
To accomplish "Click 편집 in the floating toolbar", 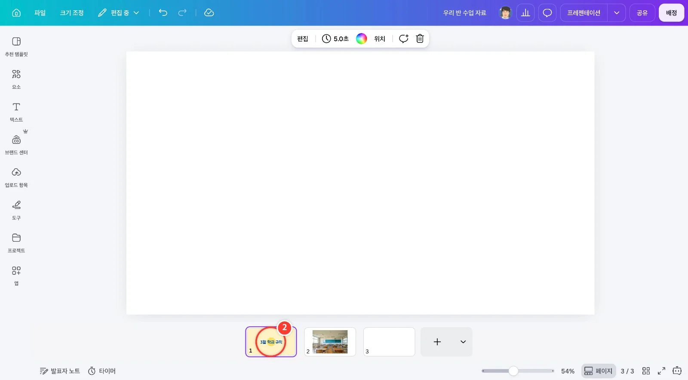I will click(303, 39).
